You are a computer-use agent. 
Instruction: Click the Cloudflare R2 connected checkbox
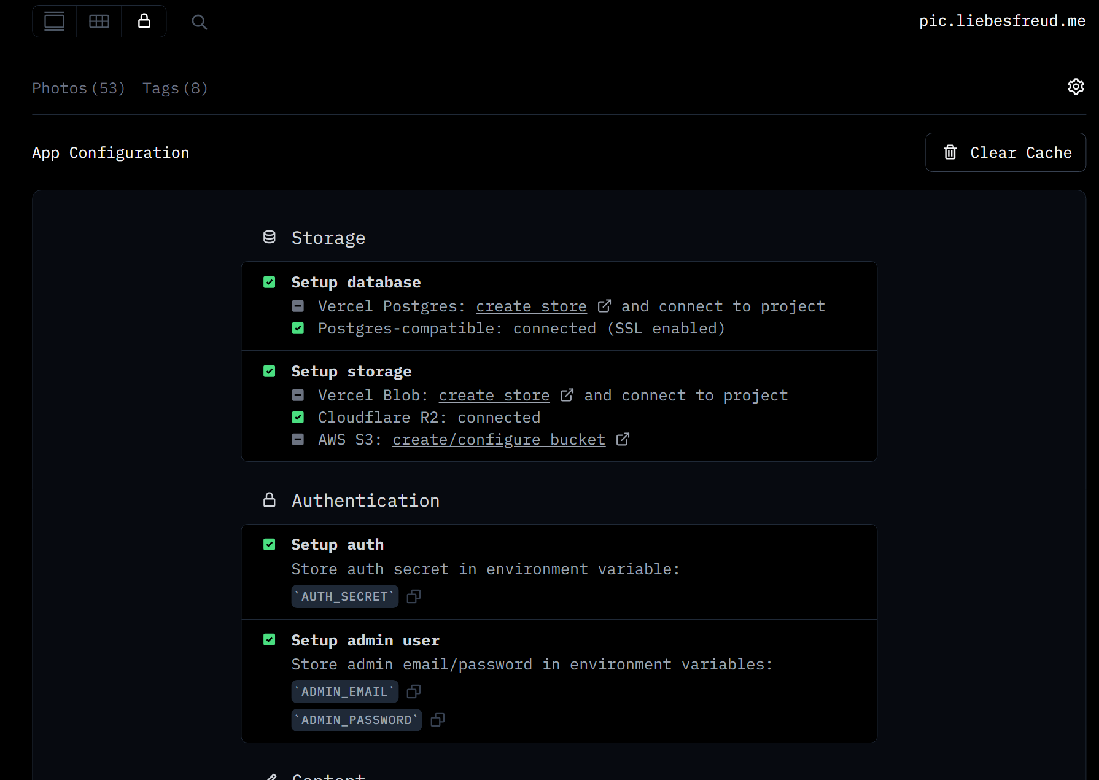coord(298,418)
